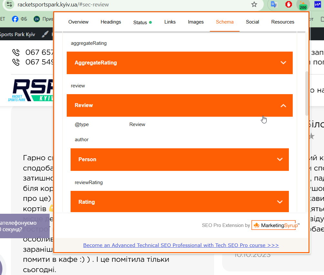Open the Facebook ФБ bookmark
This screenshot has height=275, width=324.
point(19,19)
